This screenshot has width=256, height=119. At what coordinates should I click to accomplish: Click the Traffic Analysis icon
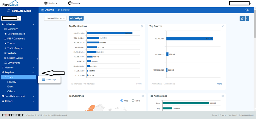5,48
